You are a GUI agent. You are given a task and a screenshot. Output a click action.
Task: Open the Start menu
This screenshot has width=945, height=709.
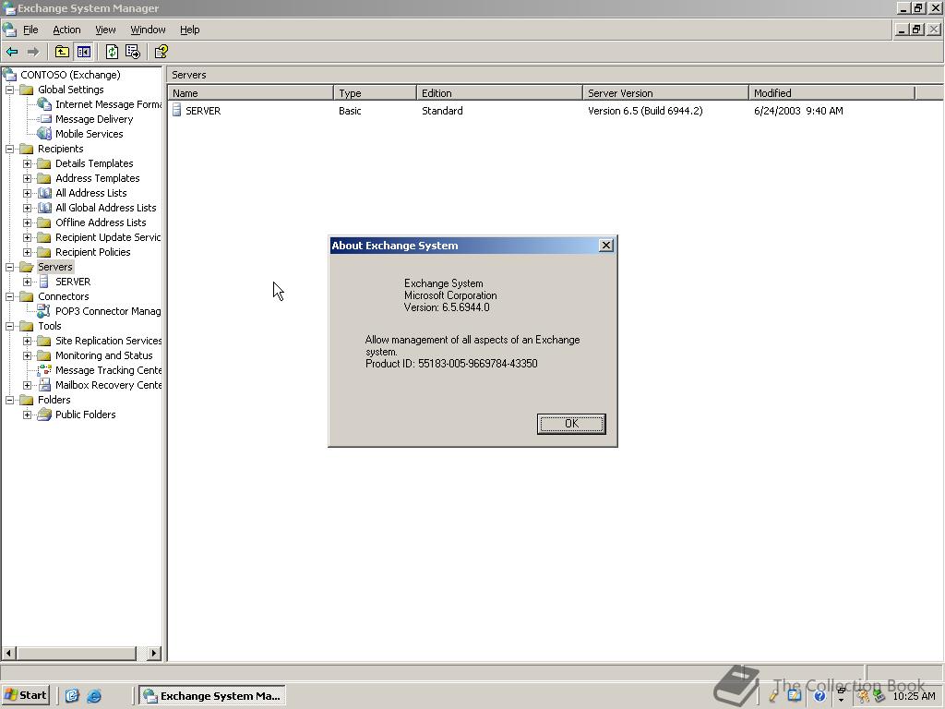click(x=26, y=695)
